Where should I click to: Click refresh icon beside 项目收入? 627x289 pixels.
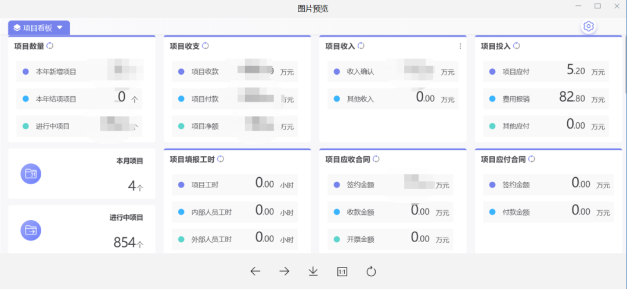[361, 46]
